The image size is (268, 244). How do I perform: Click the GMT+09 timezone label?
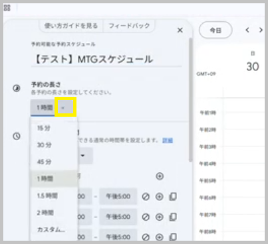pyautogui.click(x=206, y=74)
